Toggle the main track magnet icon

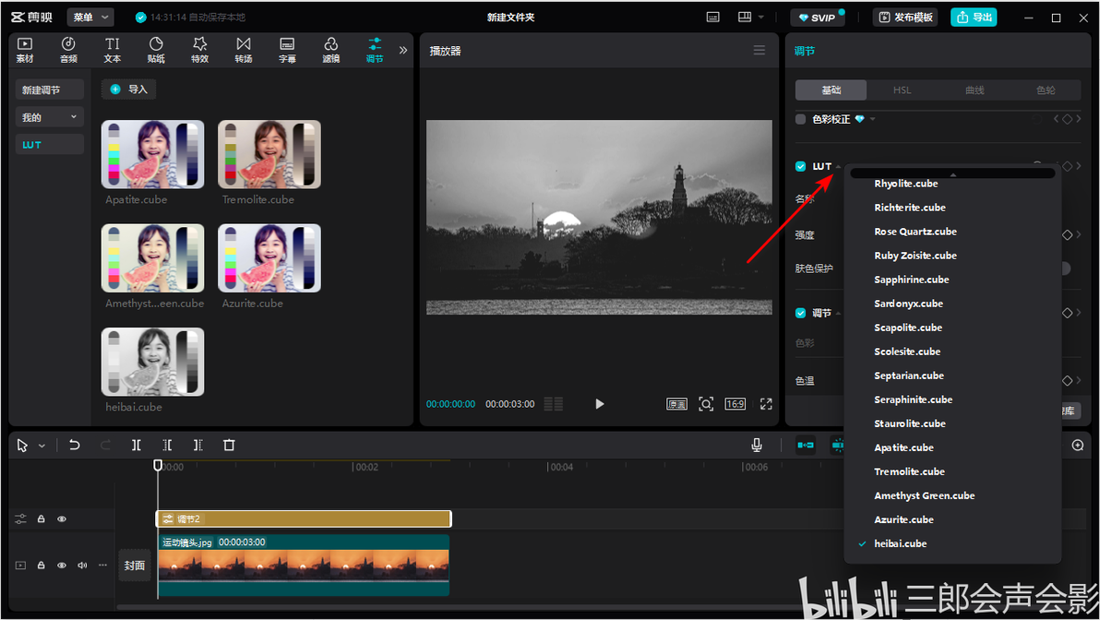806,445
